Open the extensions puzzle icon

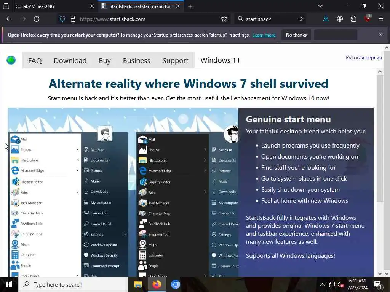(353, 19)
